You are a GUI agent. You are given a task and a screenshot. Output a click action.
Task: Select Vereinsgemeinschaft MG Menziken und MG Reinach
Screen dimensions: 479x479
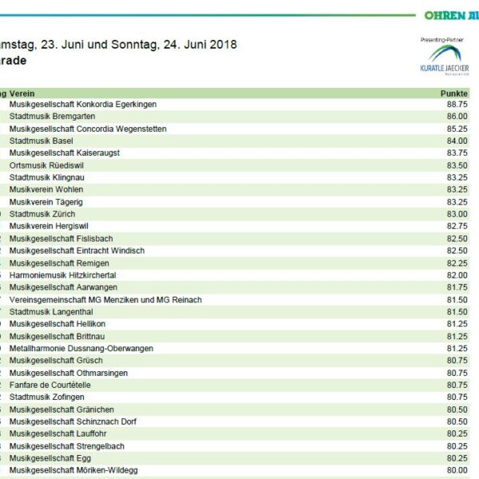point(105,299)
